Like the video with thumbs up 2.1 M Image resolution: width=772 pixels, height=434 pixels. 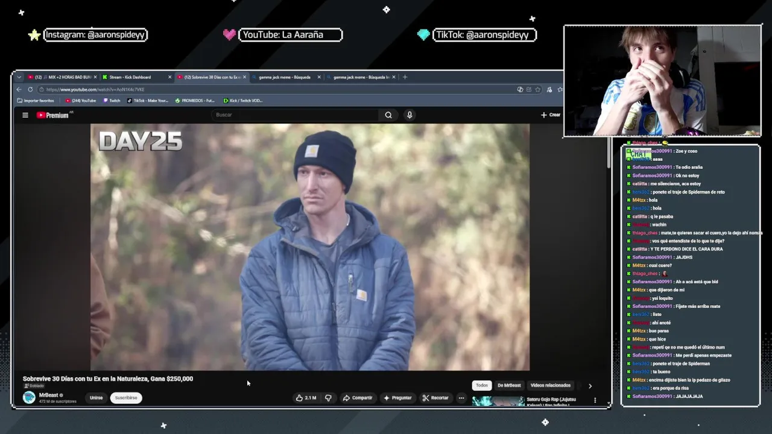[306, 398]
